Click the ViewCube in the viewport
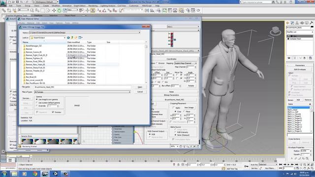315x177 pixels. 276,30
